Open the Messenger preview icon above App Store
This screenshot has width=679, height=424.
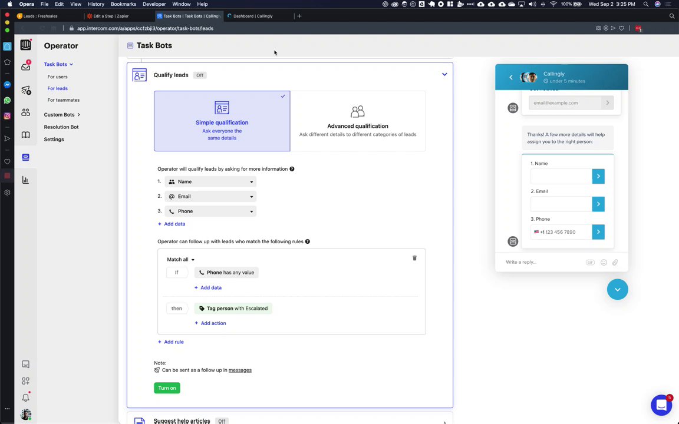point(25,365)
